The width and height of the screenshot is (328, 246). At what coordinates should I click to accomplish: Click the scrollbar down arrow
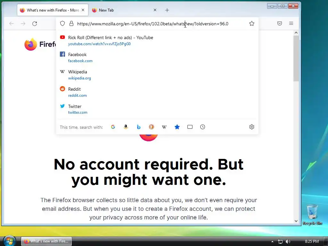click(x=296, y=221)
